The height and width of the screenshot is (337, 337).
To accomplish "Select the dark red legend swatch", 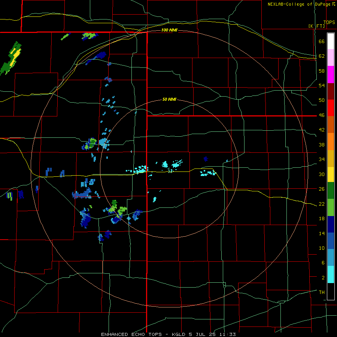I will click(x=331, y=91).
